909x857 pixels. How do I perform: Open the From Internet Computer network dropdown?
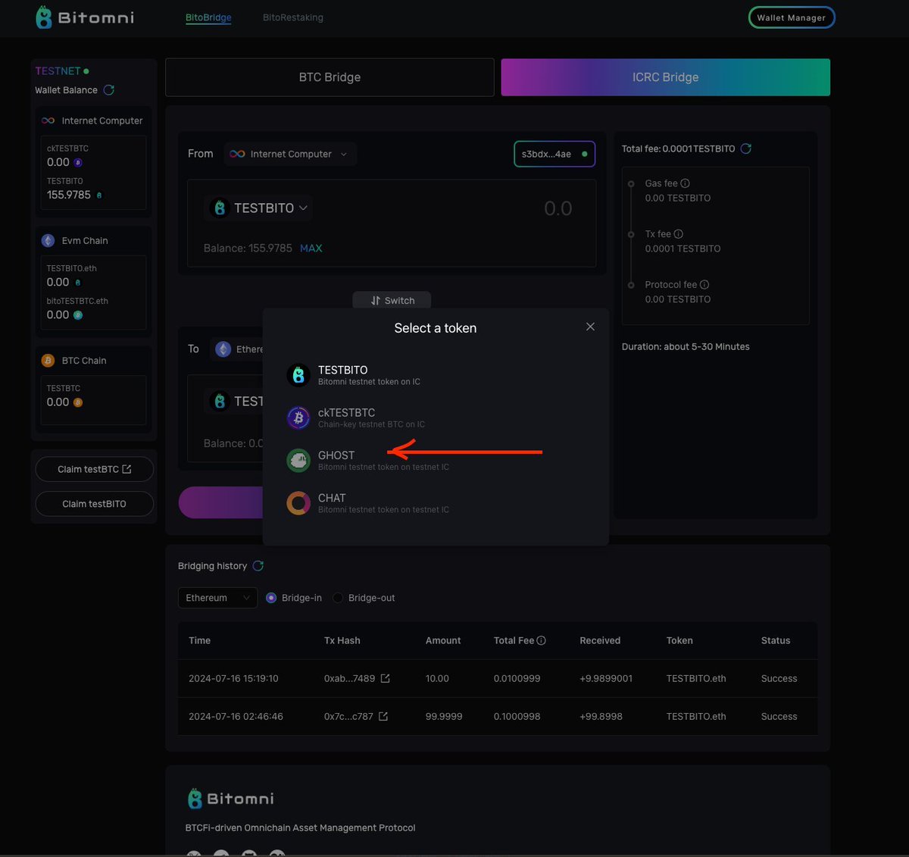point(289,154)
